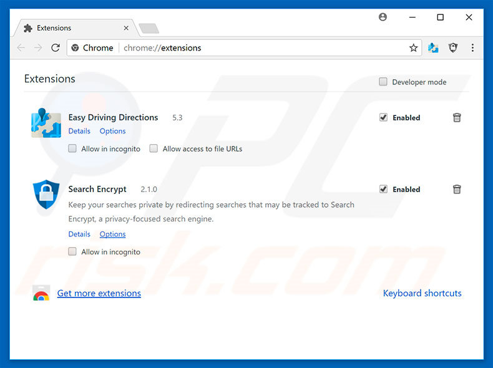The image size is (493, 368).
Task: Close the Extensions tab
Action: [x=126, y=28]
